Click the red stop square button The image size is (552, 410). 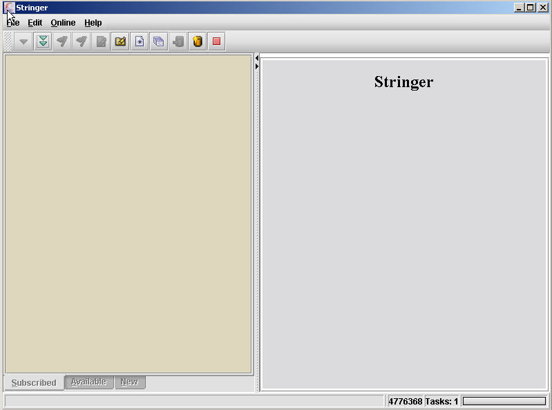[x=216, y=41]
